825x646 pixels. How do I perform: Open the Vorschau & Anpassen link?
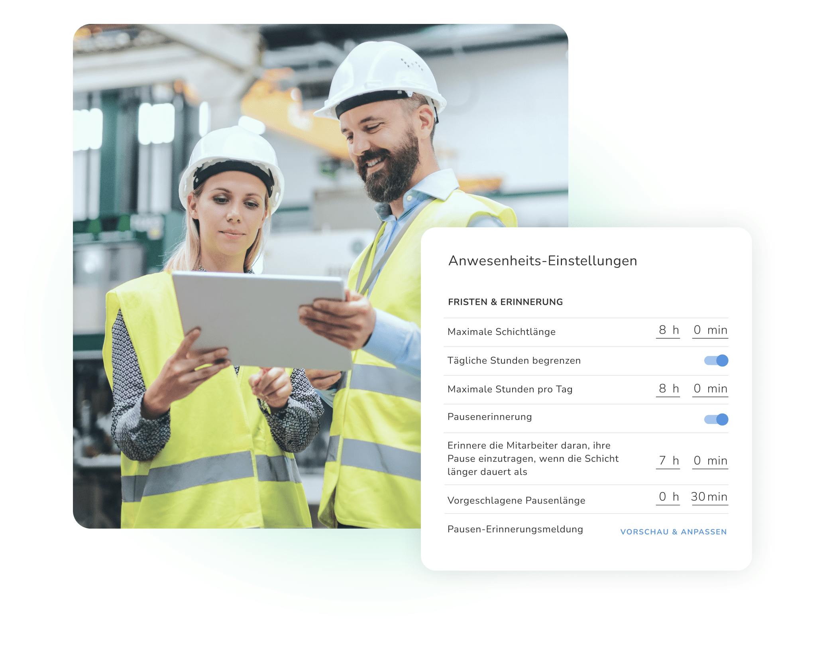click(x=673, y=532)
